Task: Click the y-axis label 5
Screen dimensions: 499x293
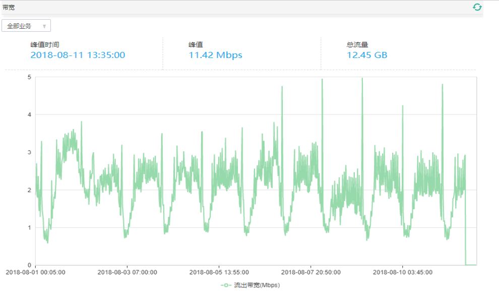Action: (x=29, y=77)
